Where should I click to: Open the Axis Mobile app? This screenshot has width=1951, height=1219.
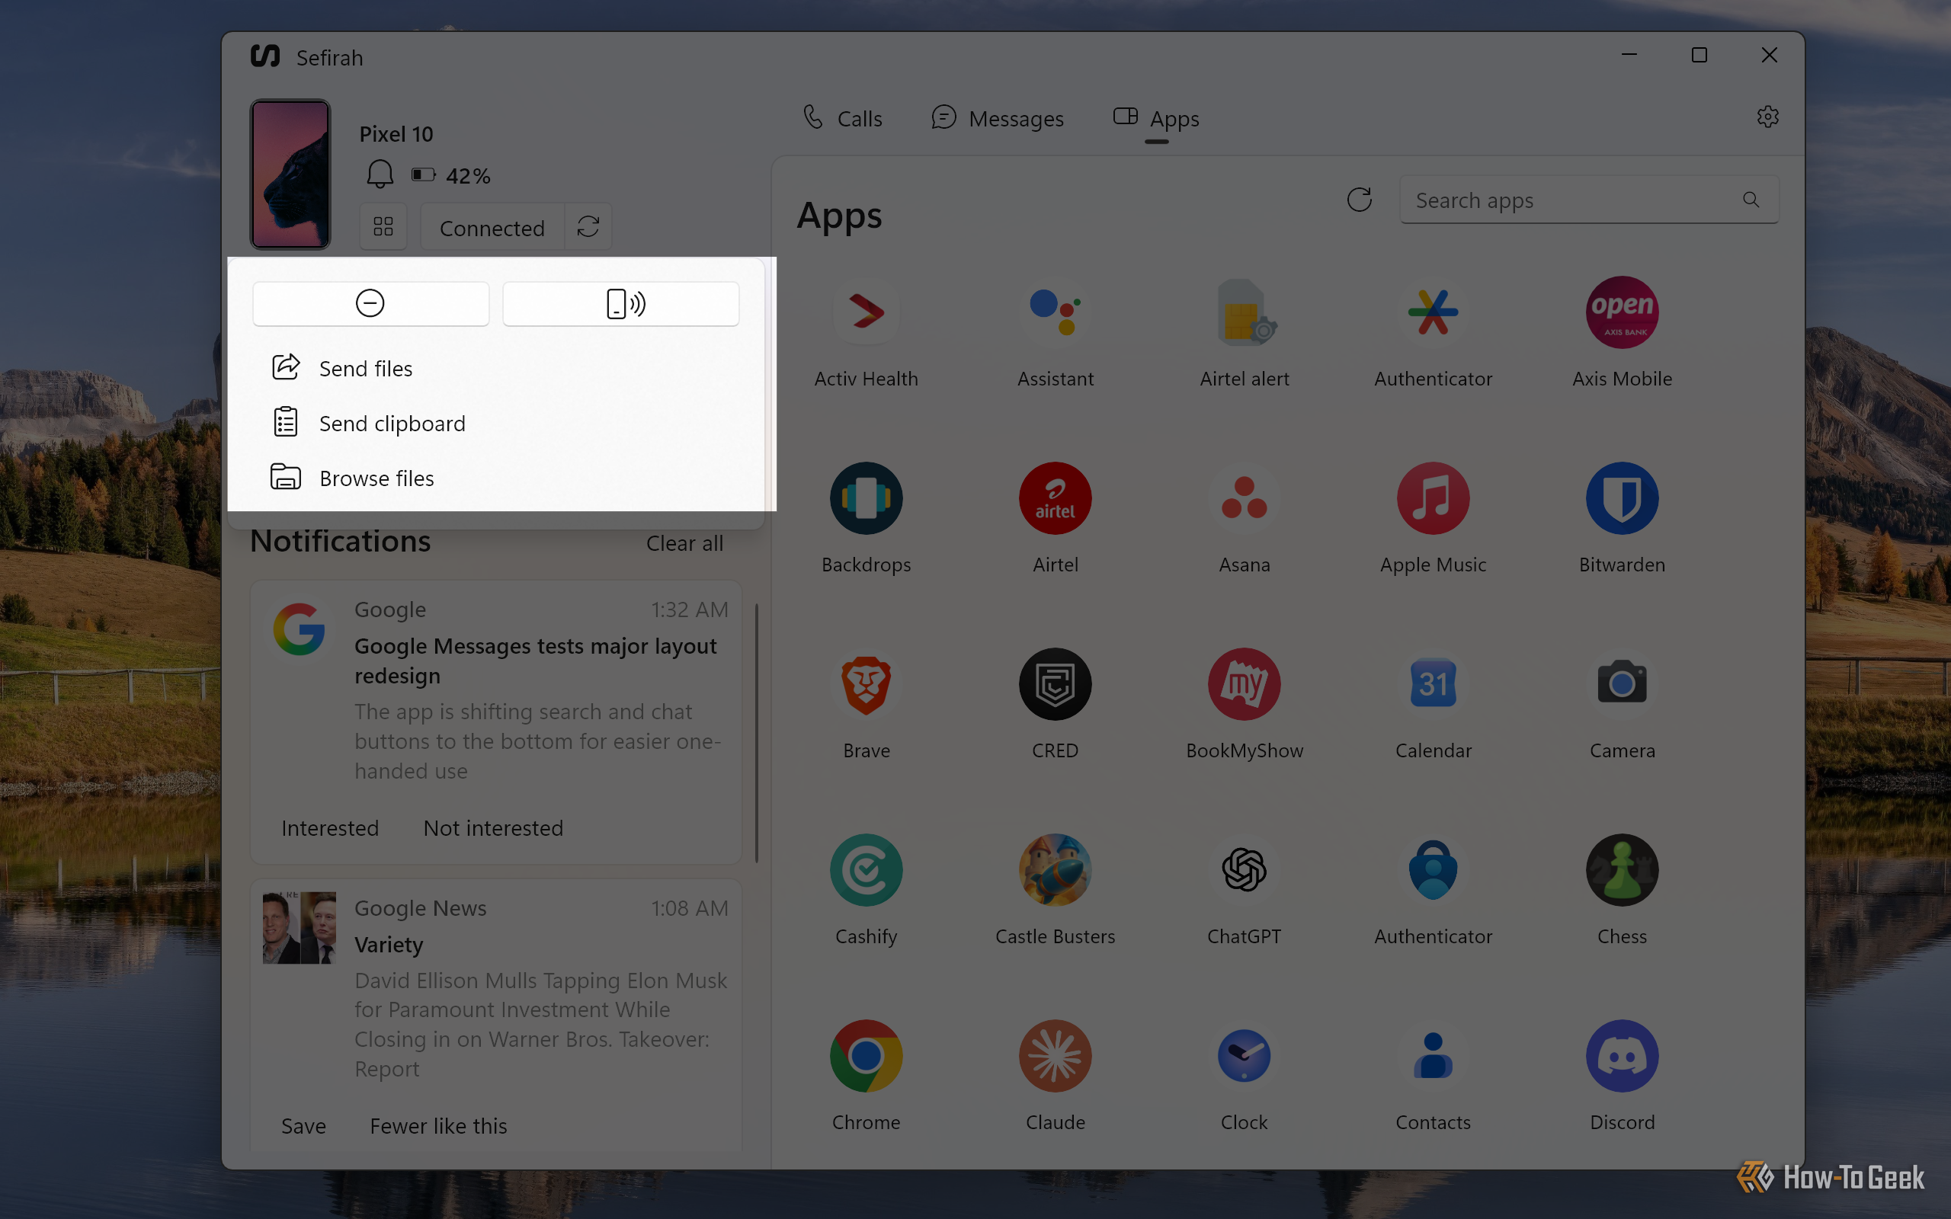pos(1622,333)
